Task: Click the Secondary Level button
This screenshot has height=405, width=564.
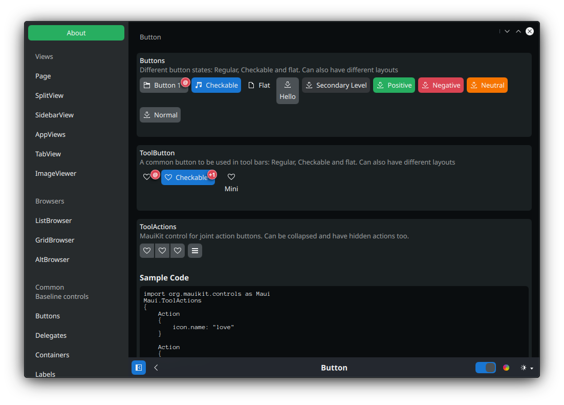Action: 336,86
